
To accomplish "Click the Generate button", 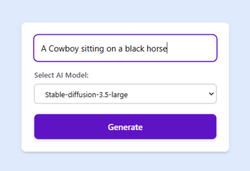I will point(125,127).
